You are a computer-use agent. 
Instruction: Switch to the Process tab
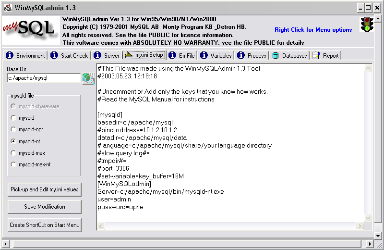252,56
